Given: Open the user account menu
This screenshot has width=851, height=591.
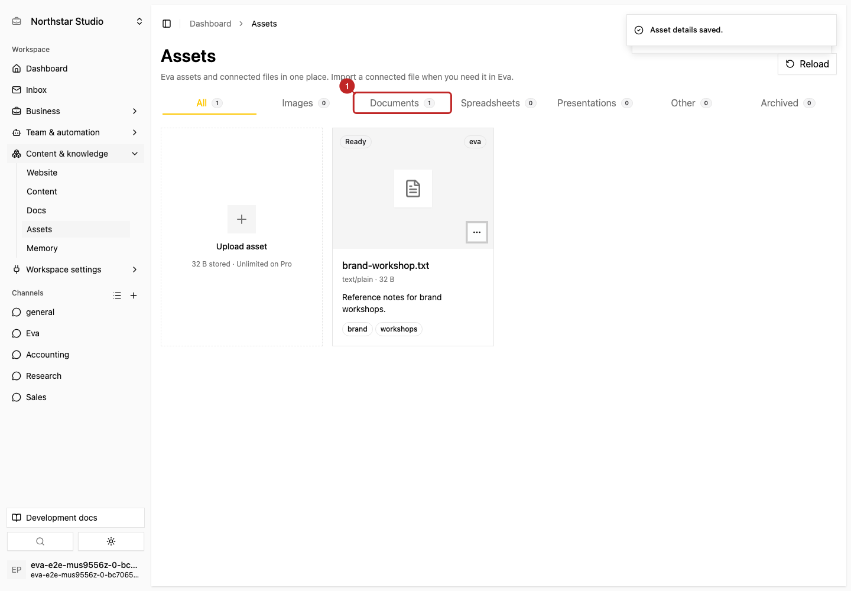Looking at the screenshot, I should click(x=76, y=570).
